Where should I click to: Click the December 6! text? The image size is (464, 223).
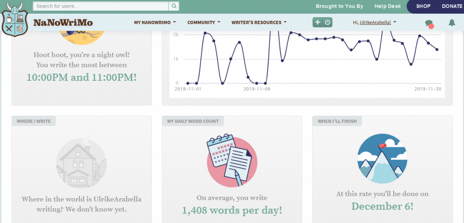click(382, 206)
